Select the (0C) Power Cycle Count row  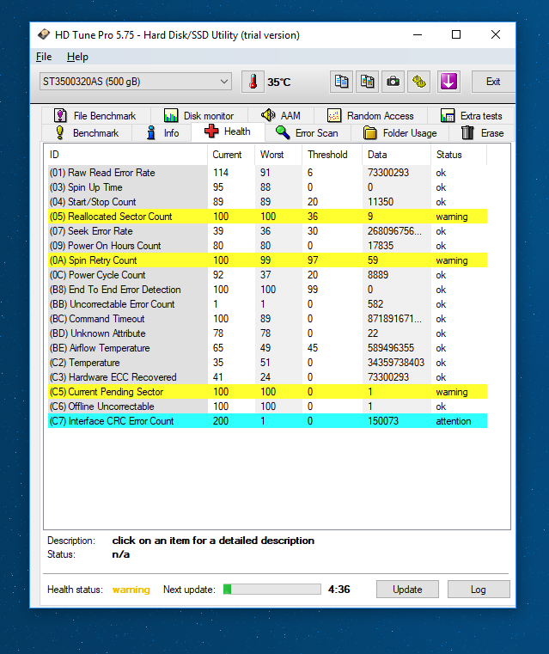pos(267,275)
